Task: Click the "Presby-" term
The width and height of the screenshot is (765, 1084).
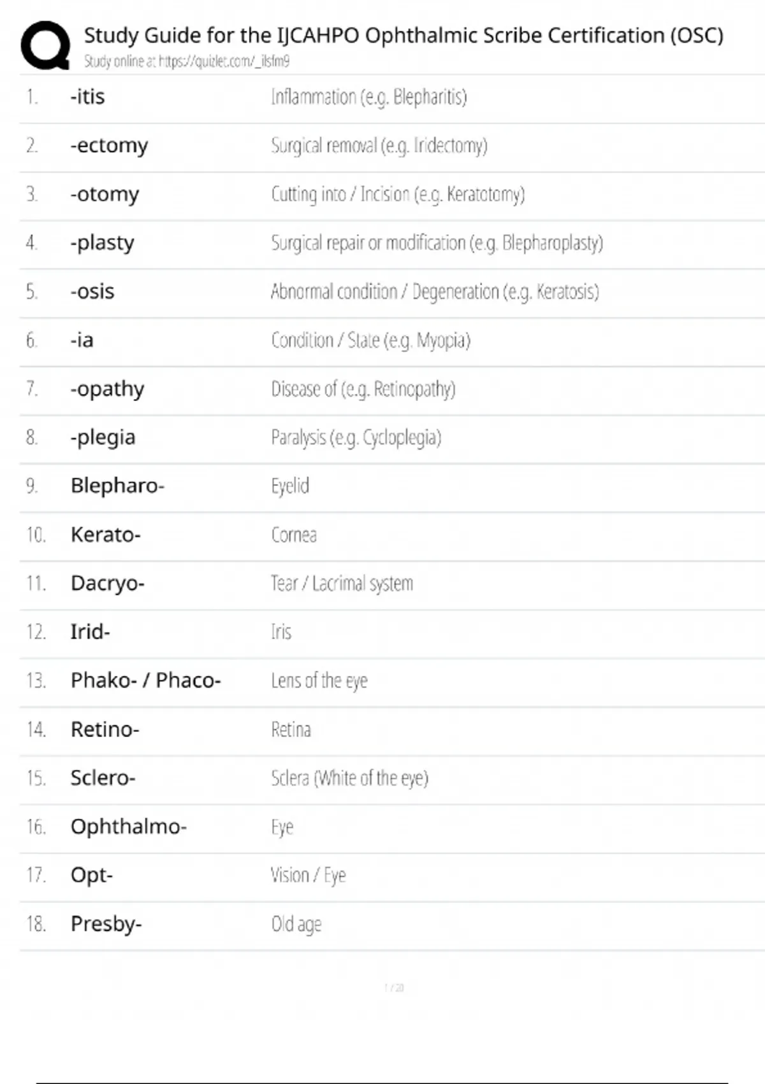Action: (x=106, y=924)
